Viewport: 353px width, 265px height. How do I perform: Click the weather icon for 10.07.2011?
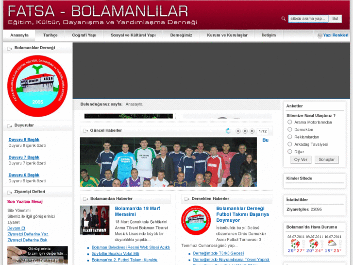pos(332,243)
